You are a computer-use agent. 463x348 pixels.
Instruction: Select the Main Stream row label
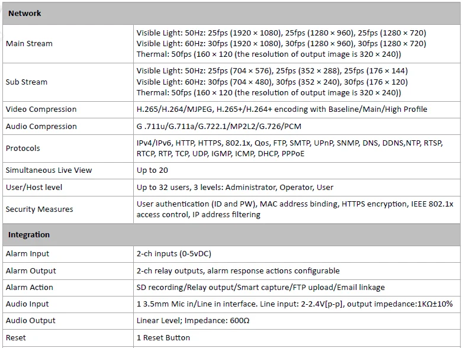29,44
